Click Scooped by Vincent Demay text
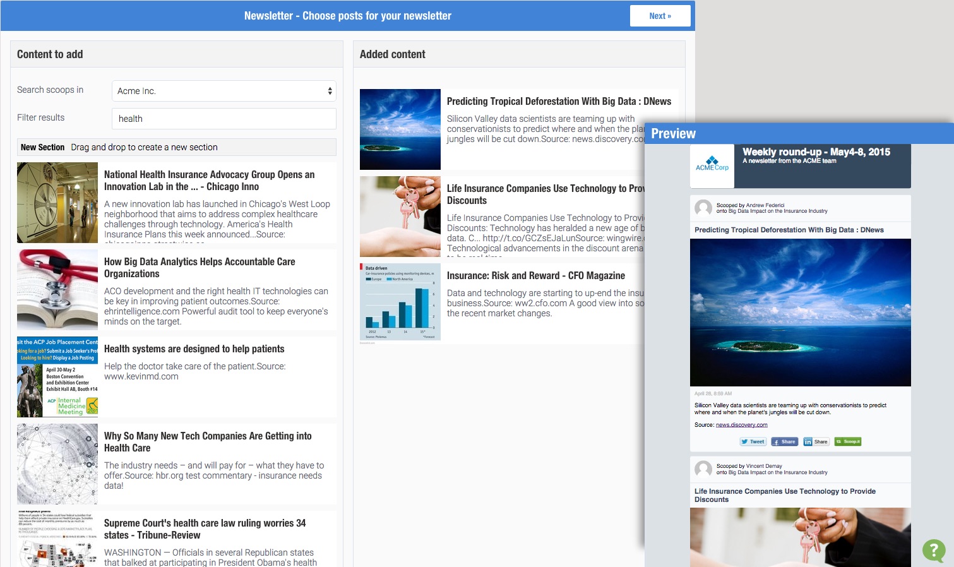Image resolution: width=954 pixels, height=567 pixels. (749, 466)
